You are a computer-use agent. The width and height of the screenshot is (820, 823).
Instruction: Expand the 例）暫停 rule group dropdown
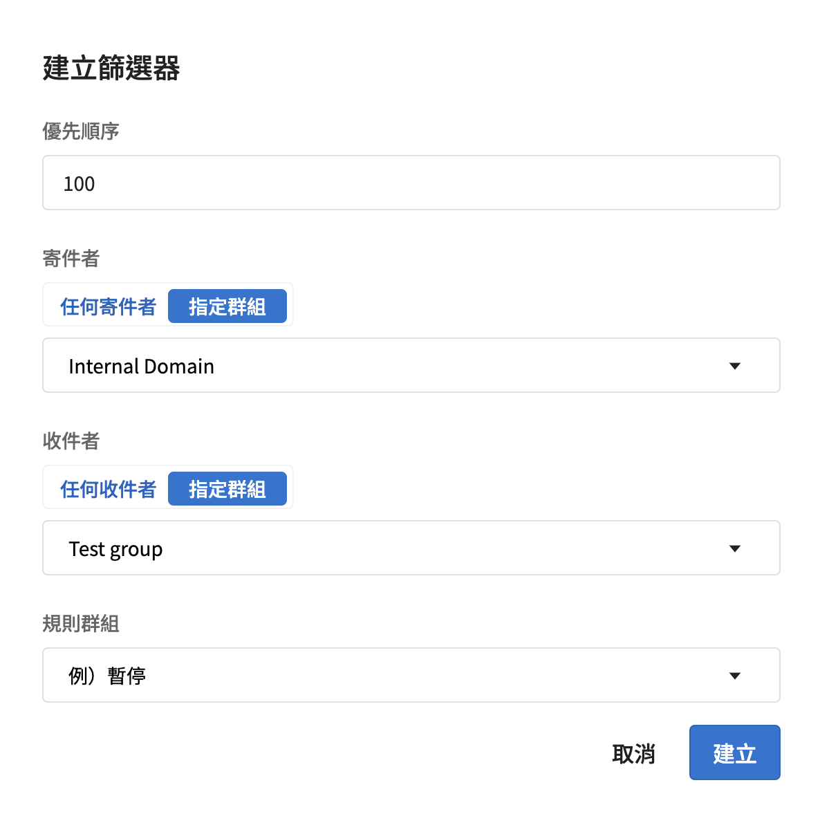pyautogui.click(x=411, y=675)
